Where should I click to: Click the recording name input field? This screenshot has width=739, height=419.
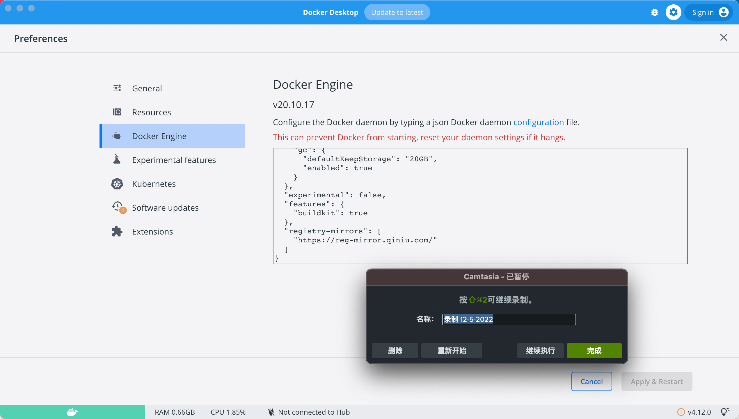click(509, 319)
